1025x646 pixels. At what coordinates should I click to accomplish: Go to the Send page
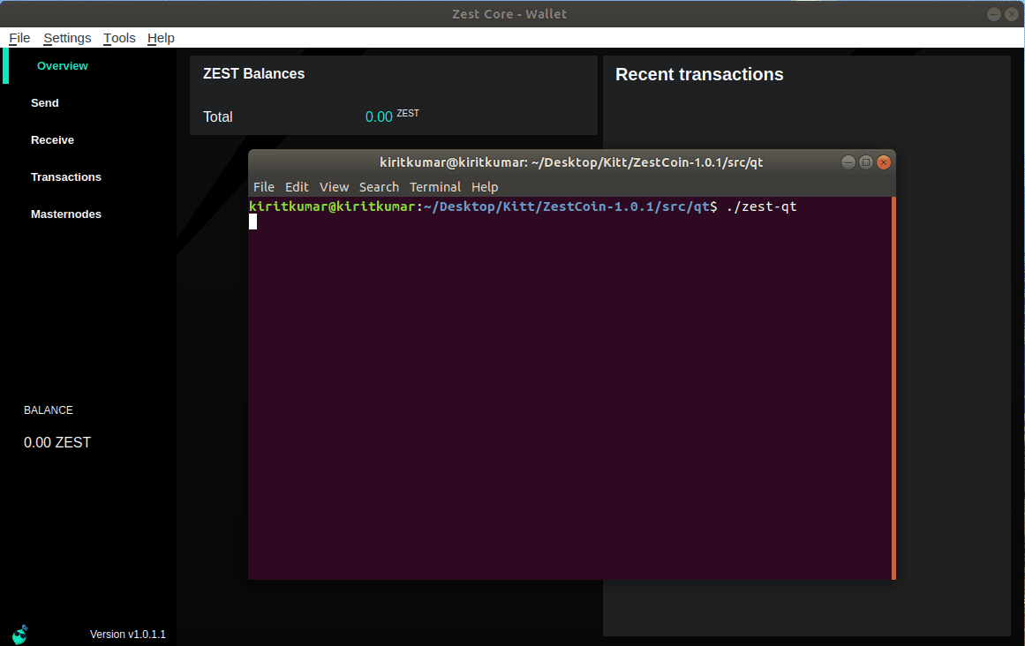45,103
